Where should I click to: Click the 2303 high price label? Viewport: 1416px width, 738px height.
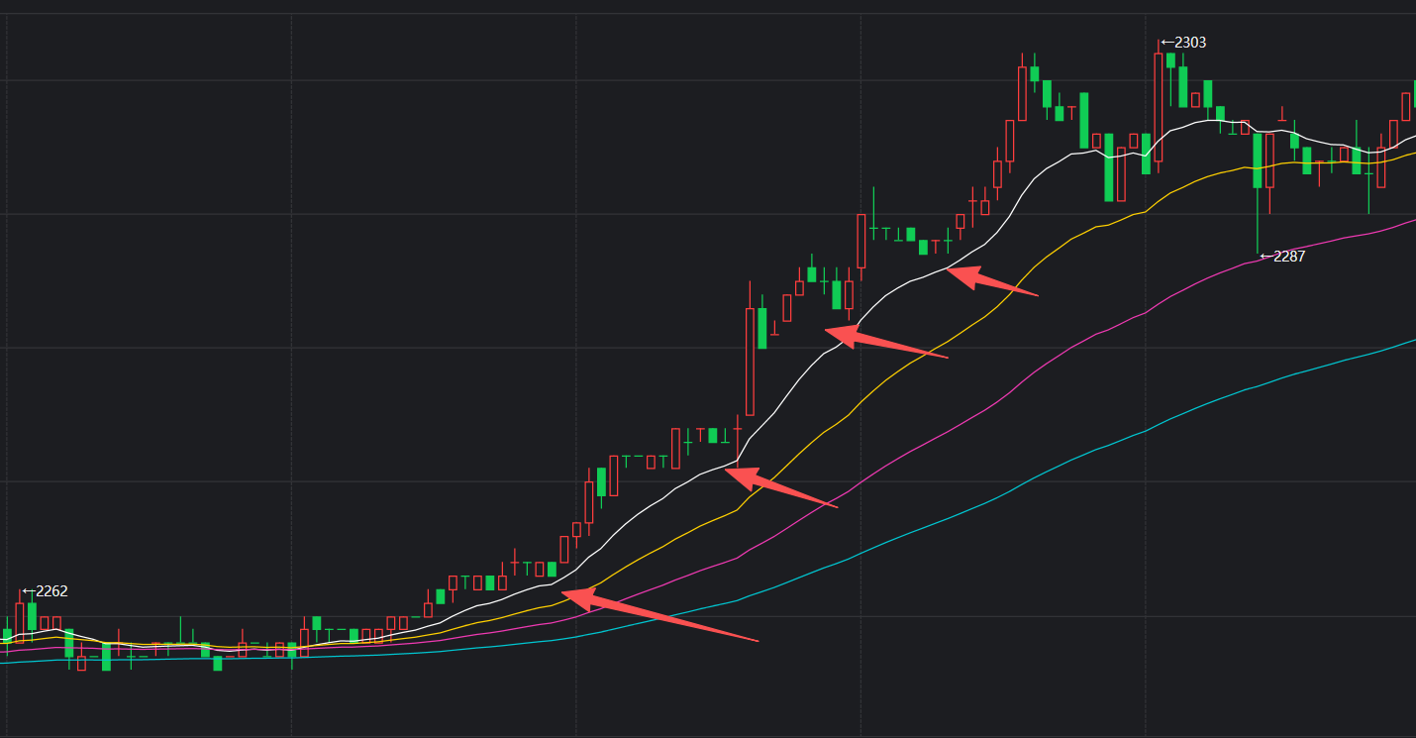(x=1183, y=43)
